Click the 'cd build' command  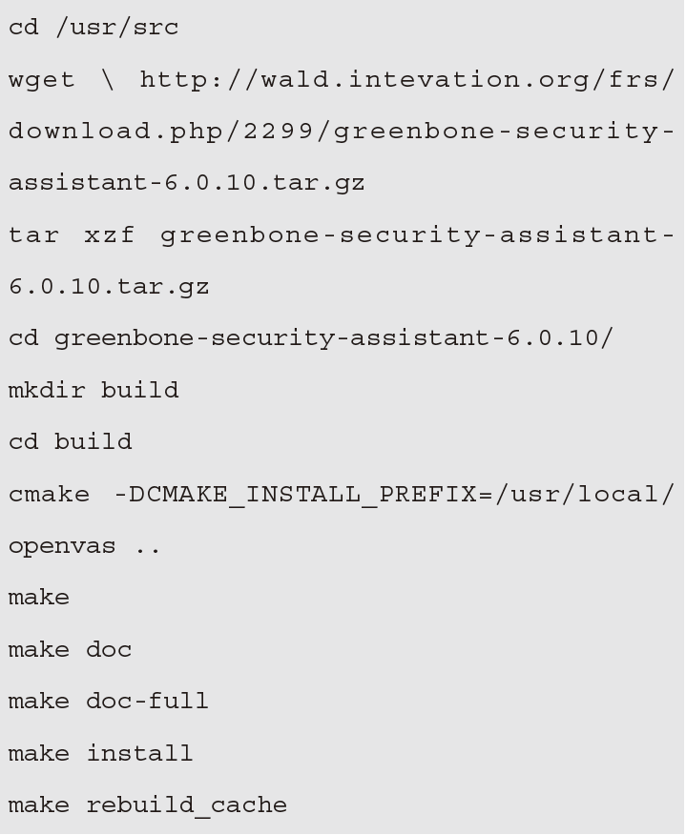pyautogui.click(x=71, y=442)
